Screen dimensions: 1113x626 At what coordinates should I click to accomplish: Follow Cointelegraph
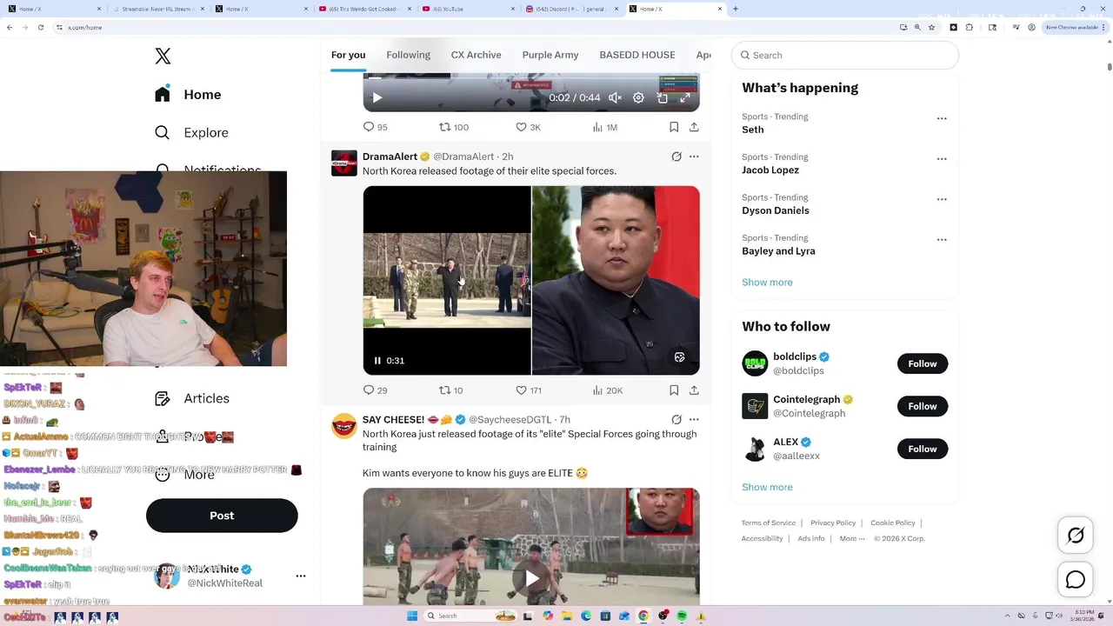tap(923, 406)
